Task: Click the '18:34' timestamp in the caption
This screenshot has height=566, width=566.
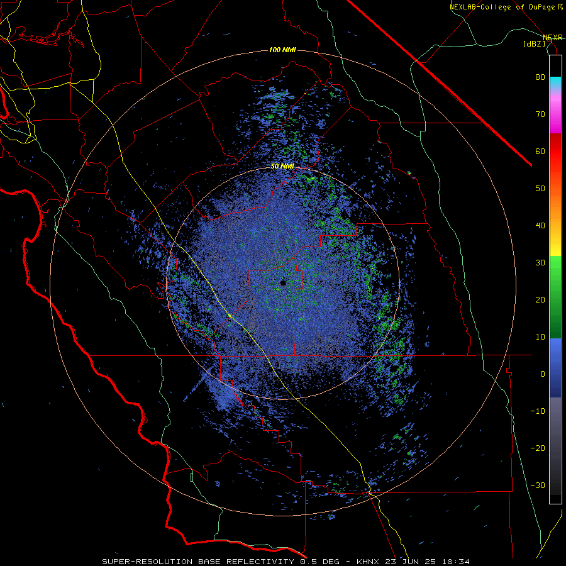Action: (455, 562)
